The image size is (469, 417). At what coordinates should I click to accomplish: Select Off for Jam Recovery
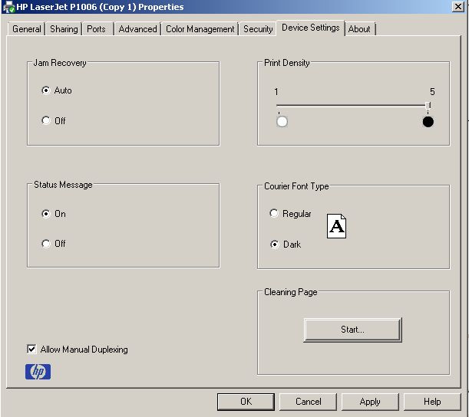pos(46,120)
